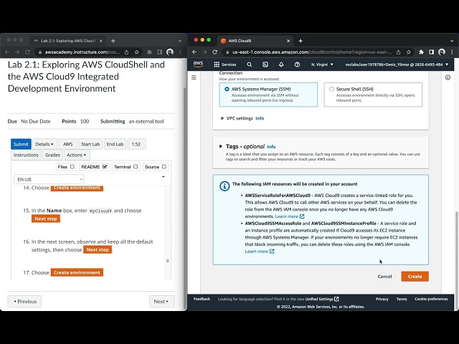This screenshot has width=459, height=344.
Task: Click the AWS console address bar
Action: (x=311, y=52)
